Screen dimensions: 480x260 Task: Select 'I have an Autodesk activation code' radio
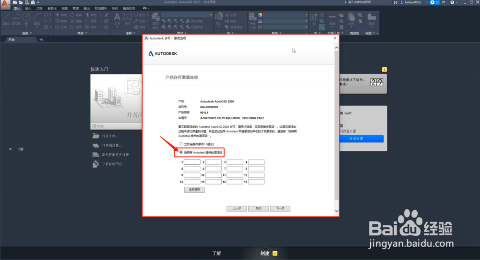click(181, 152)
